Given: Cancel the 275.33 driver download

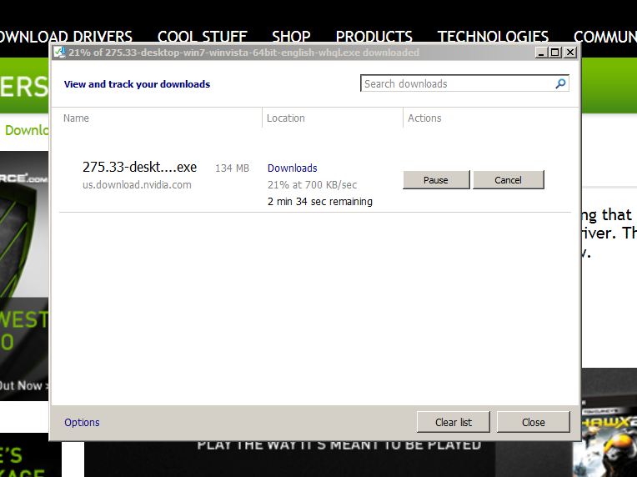Looking at the screenshot, I should [509, 179].
